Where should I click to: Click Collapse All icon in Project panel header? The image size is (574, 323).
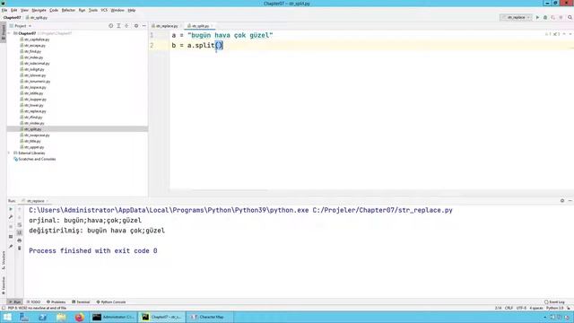tap(126, 26)
